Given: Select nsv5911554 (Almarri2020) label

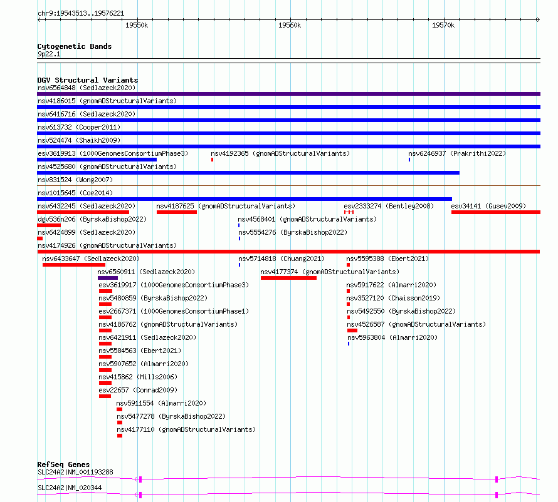Looking at the screenshot, I should click(x=161, y=403).
